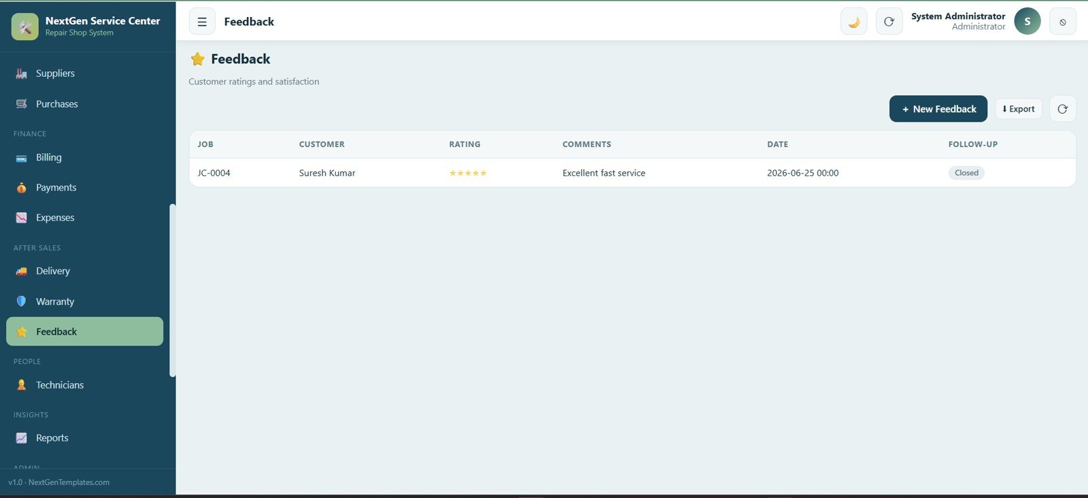
Task: Open the Delivery page
Action: 84,271
